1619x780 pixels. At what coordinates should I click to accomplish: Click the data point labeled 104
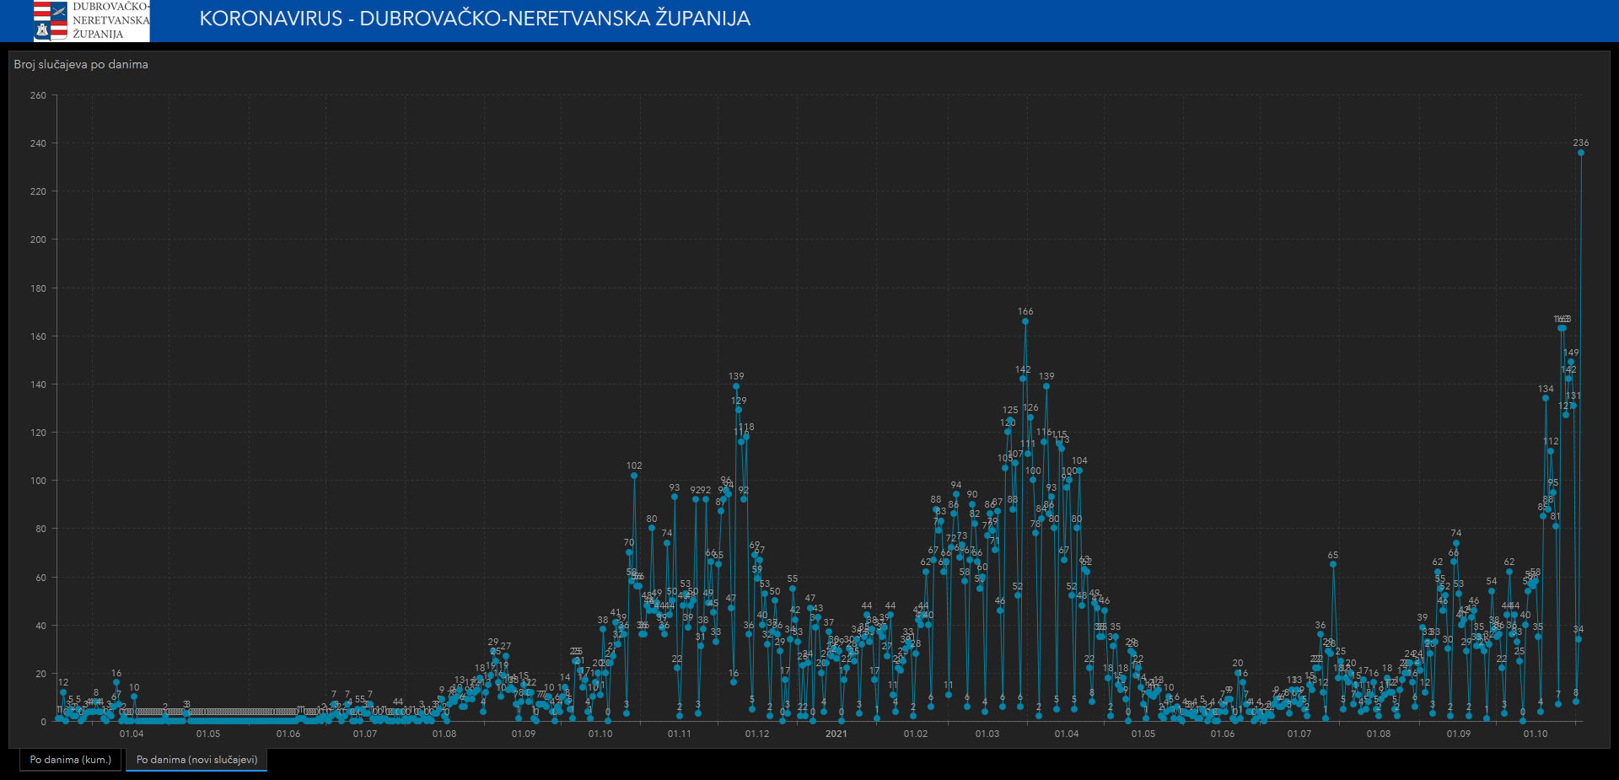pyautogui.click(x=1079, y=471)
